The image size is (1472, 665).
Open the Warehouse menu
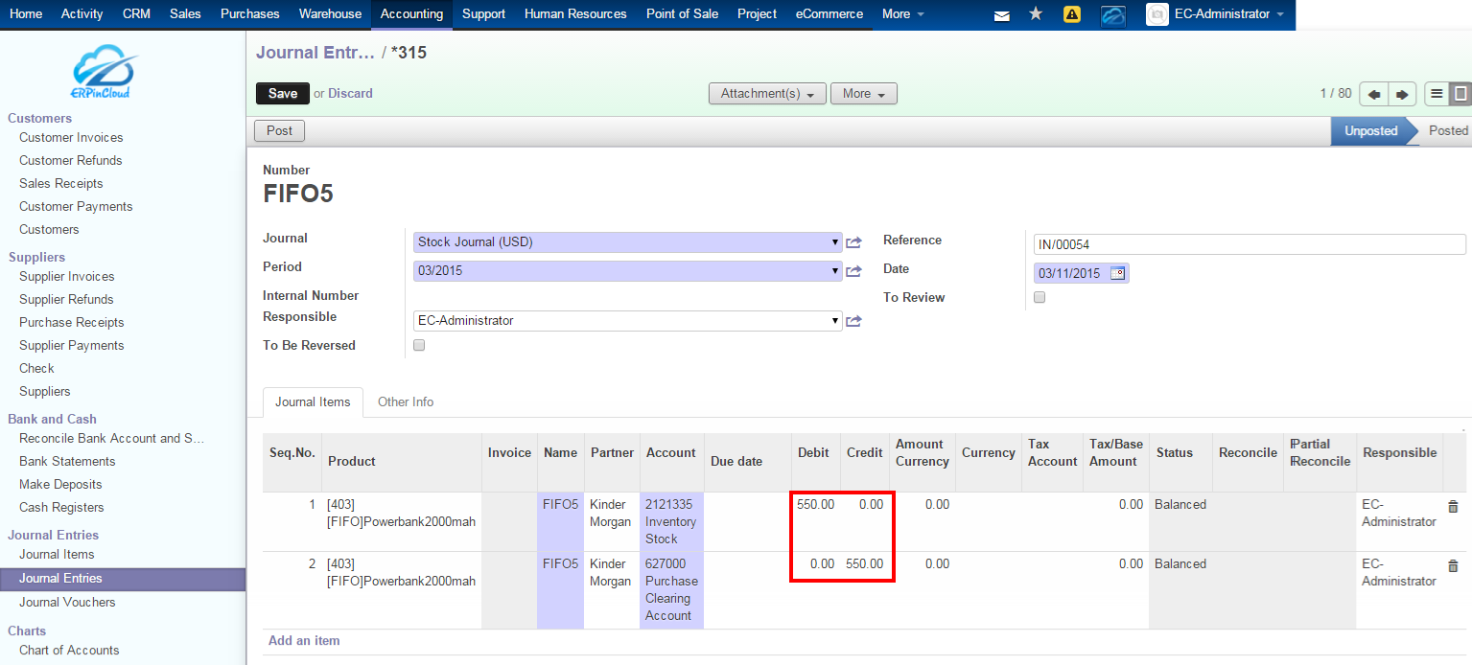coord(330,14)
